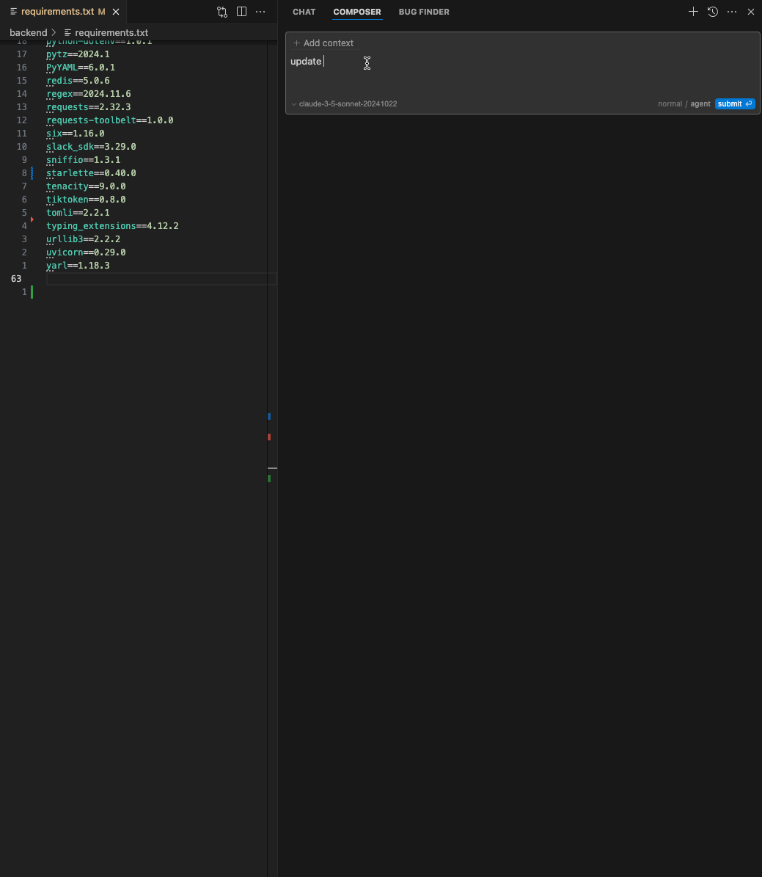The image size is (762, 877).
Task: Click the uvicorn==0.29.0 line
Action: [x=86, y=252]
